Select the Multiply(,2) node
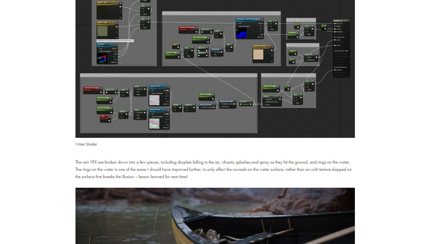Image resolution: width=434 pixels, height=244 pixels. pos(190,108)
